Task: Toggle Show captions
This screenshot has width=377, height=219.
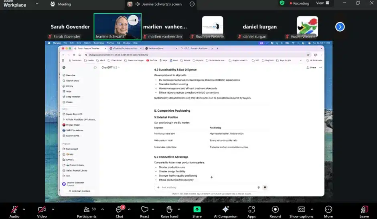Action: point(301,212)
